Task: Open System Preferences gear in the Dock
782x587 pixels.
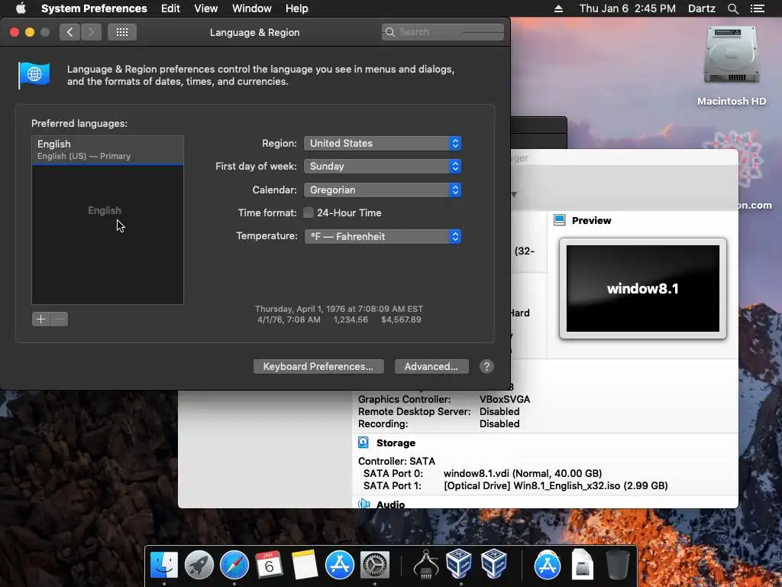Action: pos(374,565)
